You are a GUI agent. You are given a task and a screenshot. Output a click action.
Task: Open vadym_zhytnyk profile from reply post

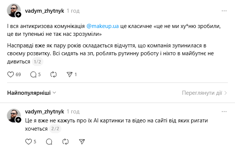coord(44,112)
